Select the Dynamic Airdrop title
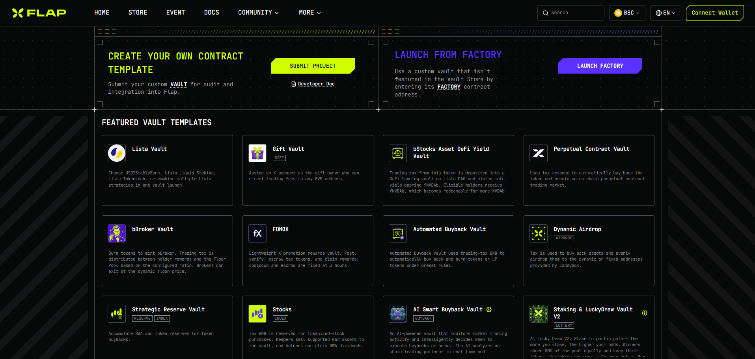Viewport: 755px width, 359px height. pos(577,229)
